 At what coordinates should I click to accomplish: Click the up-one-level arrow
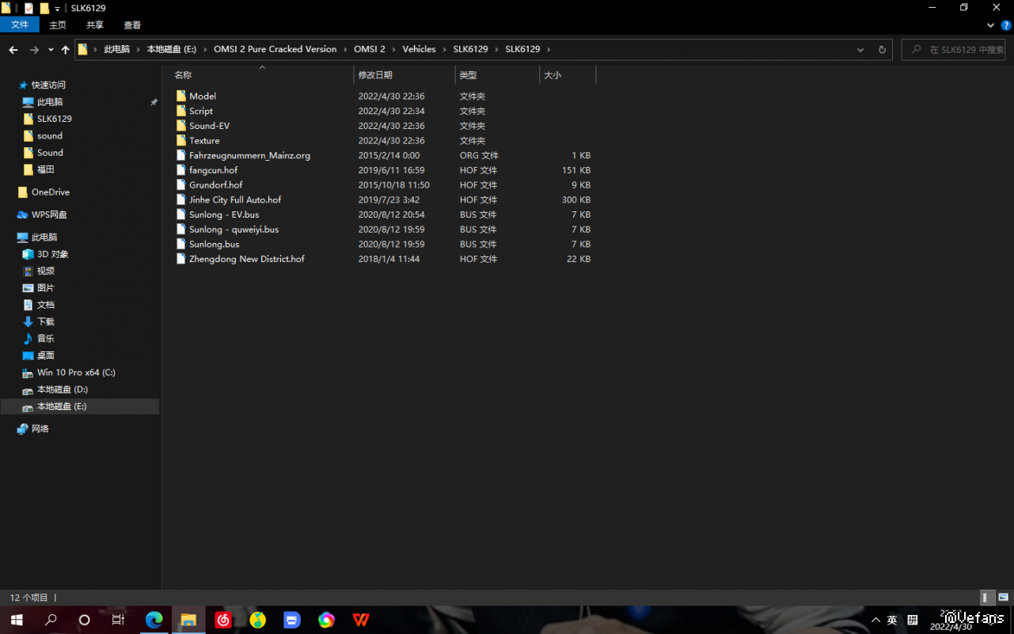[65, 50]
